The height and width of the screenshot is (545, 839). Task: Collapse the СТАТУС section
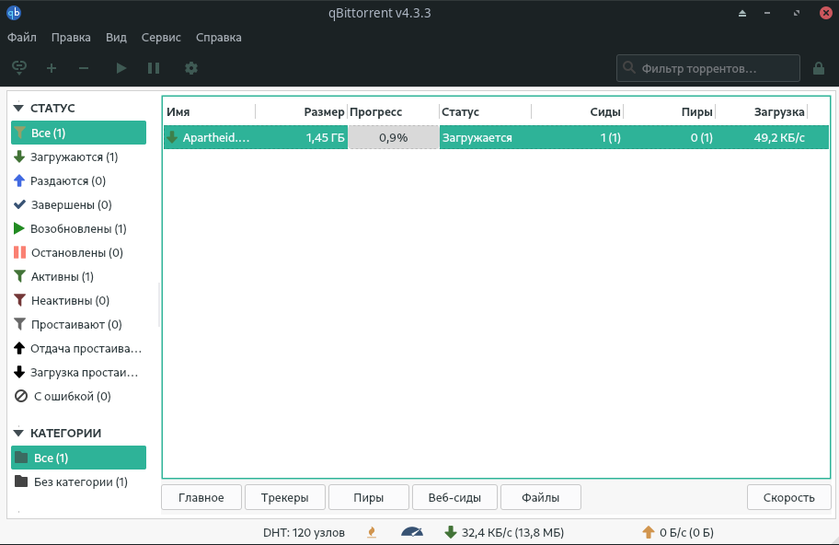[x=18, y=108]
